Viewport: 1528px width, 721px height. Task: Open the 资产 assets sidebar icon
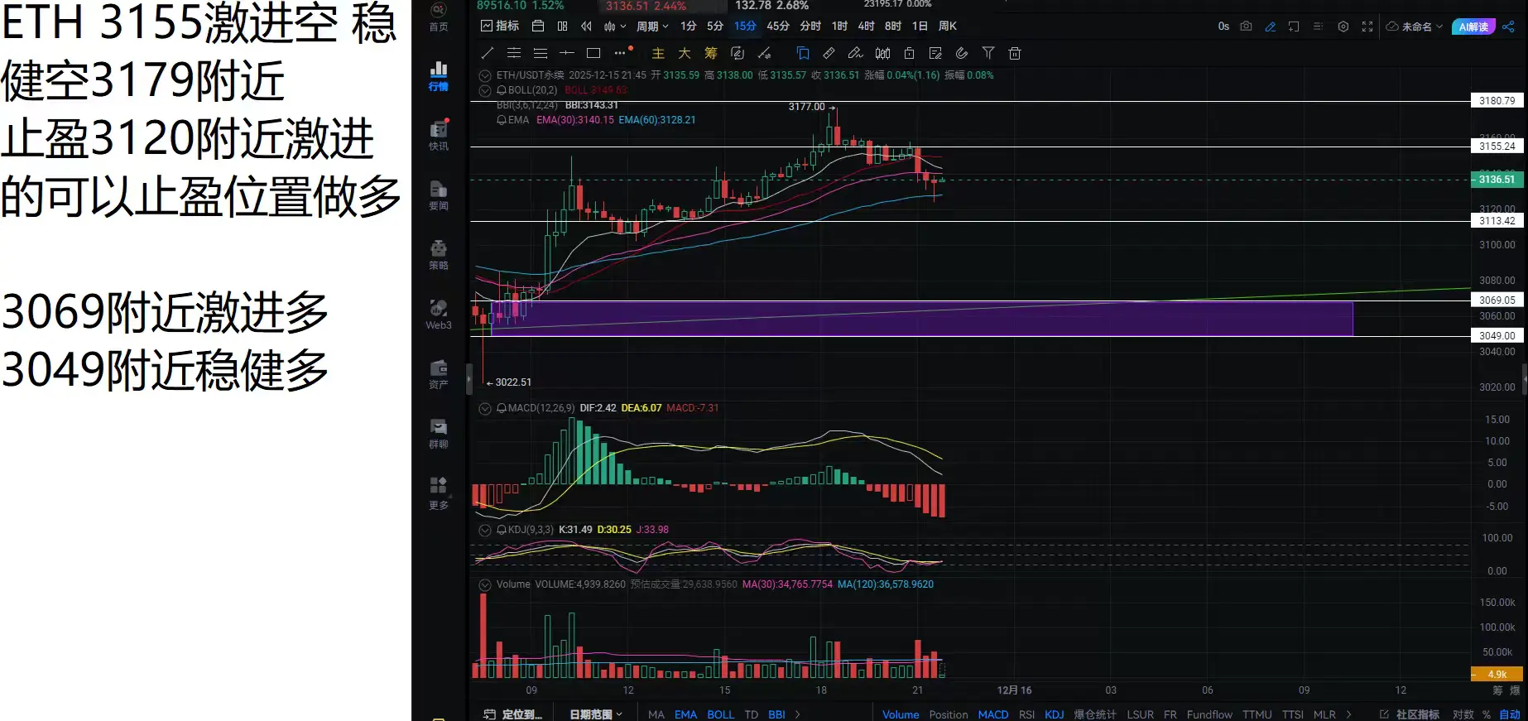click(439, 374)
